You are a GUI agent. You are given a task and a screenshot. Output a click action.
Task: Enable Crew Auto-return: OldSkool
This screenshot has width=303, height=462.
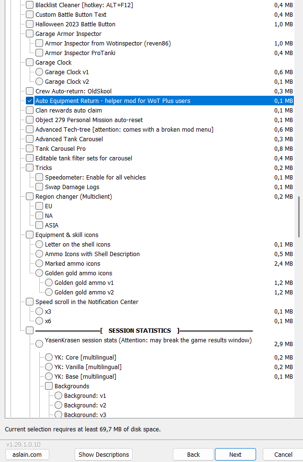(x=30, y=91)
